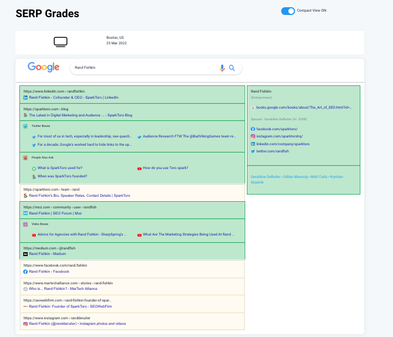
Task: Open video 'What Are The Marketing Strategies Being Used'
Action: [x=189, y=234]
